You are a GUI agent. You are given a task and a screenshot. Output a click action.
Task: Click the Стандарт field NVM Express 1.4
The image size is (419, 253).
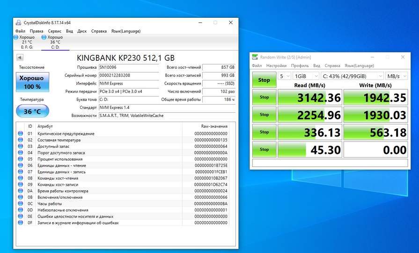tap(167, 107)
